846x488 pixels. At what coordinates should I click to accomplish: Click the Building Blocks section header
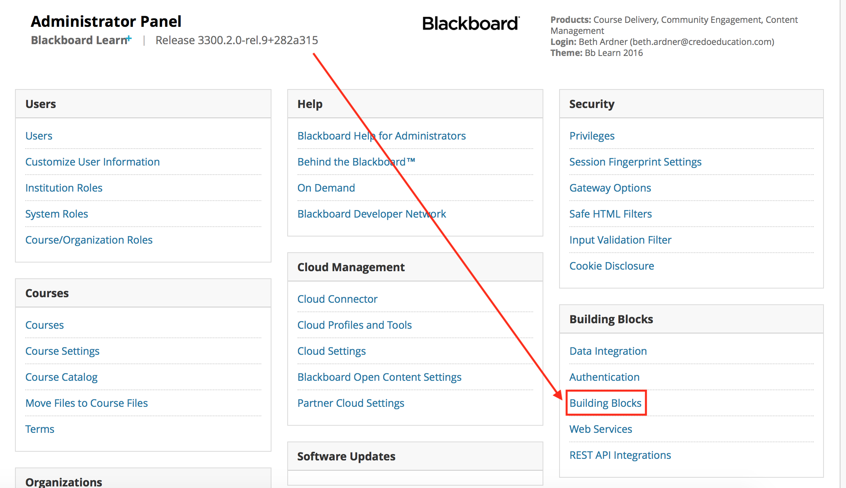point(691,319)
